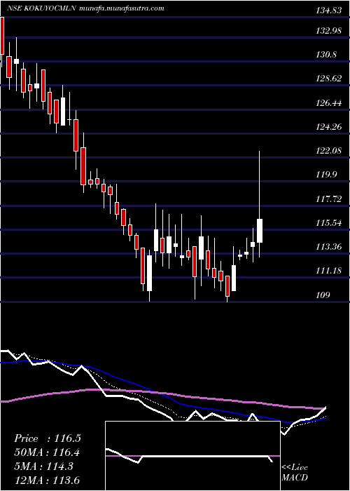Click the 126.44 price axis label
Viewport: 350px width, 491px height.
click(x=328, y=102)
